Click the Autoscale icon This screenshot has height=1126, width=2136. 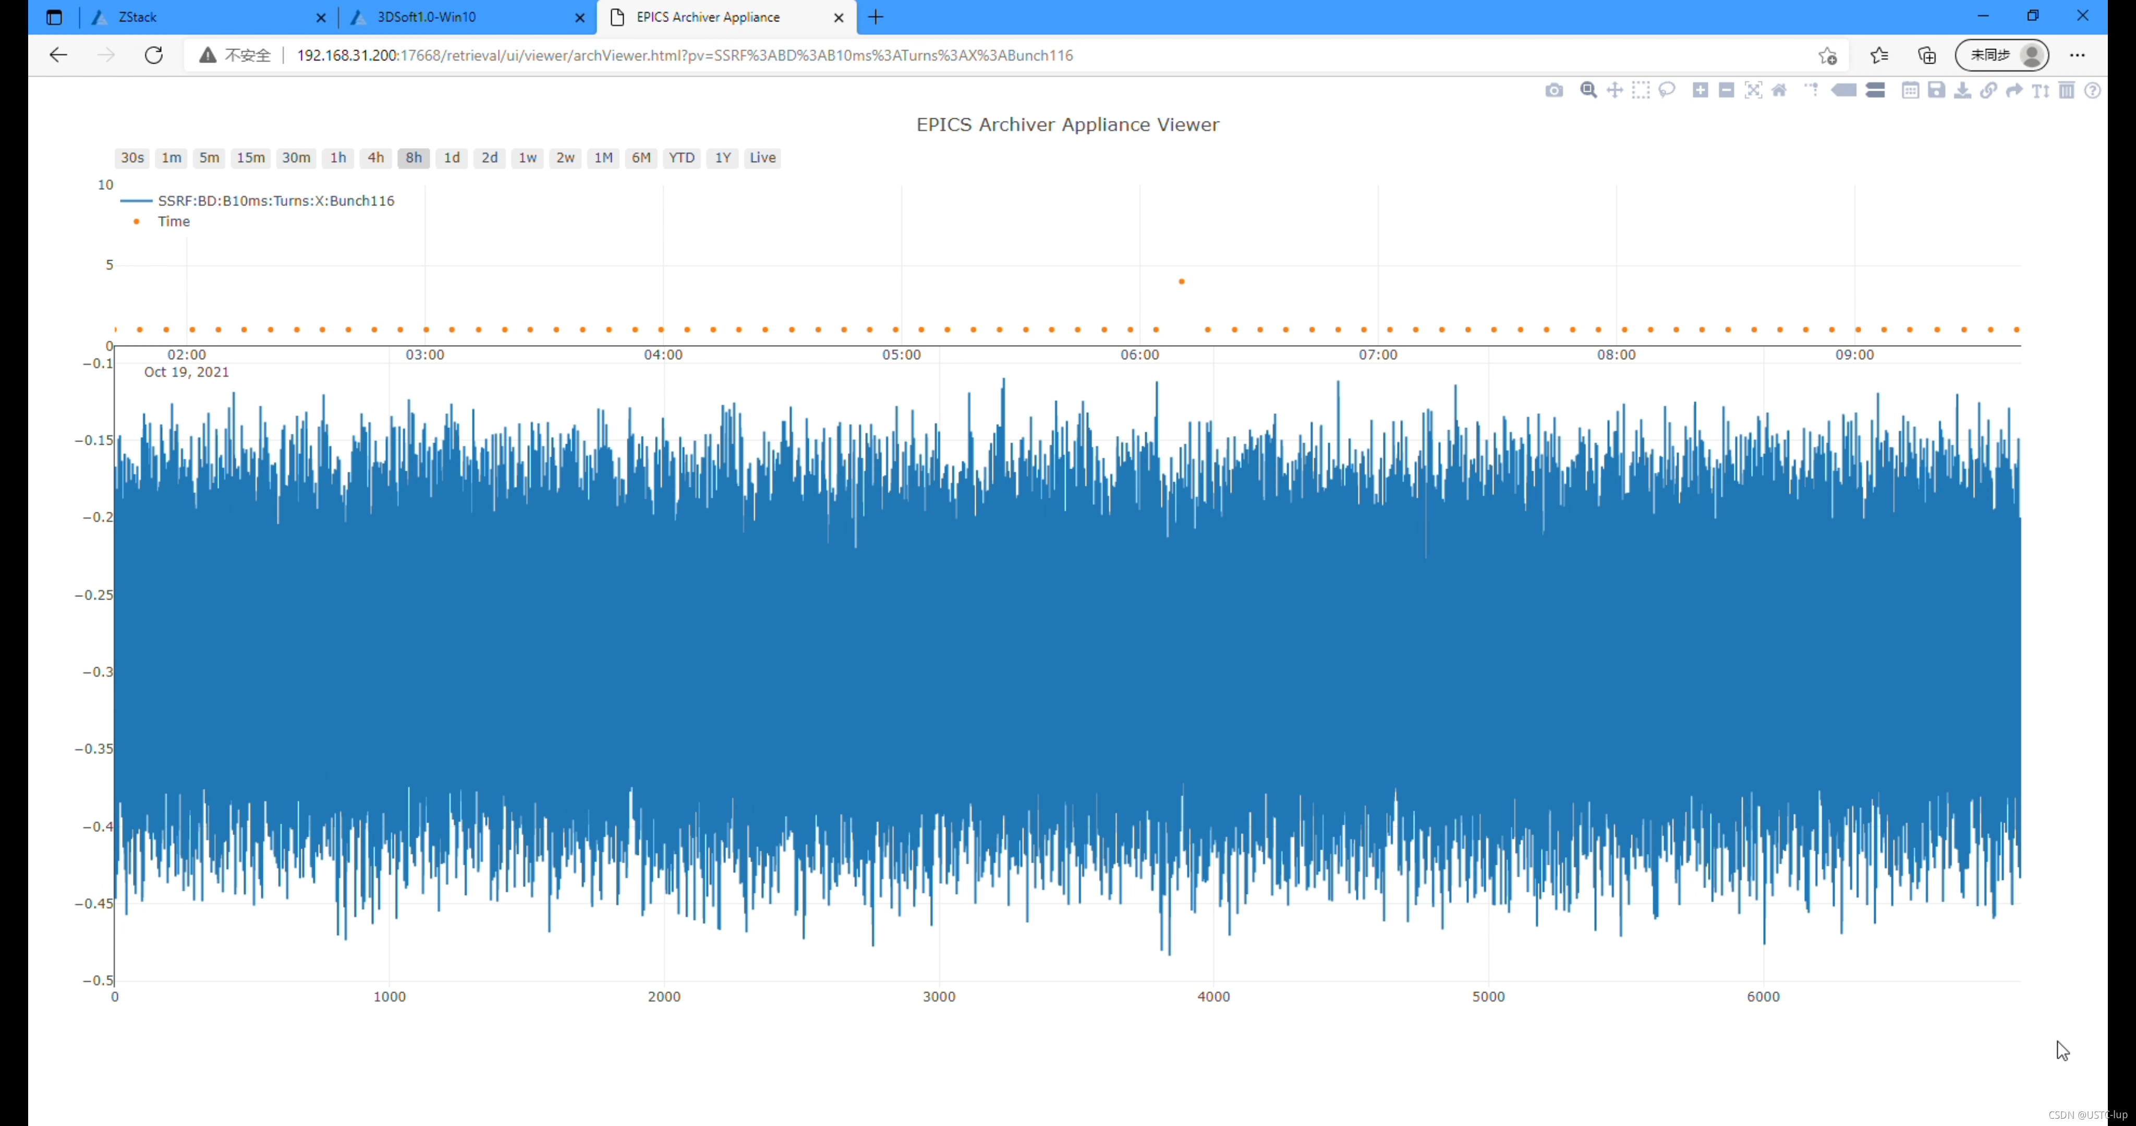1753,90
